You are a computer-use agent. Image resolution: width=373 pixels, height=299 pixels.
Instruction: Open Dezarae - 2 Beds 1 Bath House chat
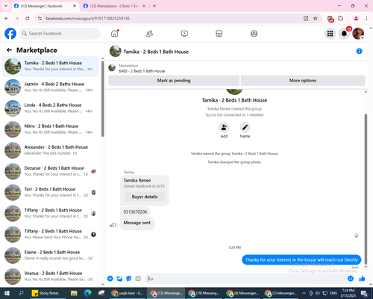pyautogui.click(x=51, y=171)
